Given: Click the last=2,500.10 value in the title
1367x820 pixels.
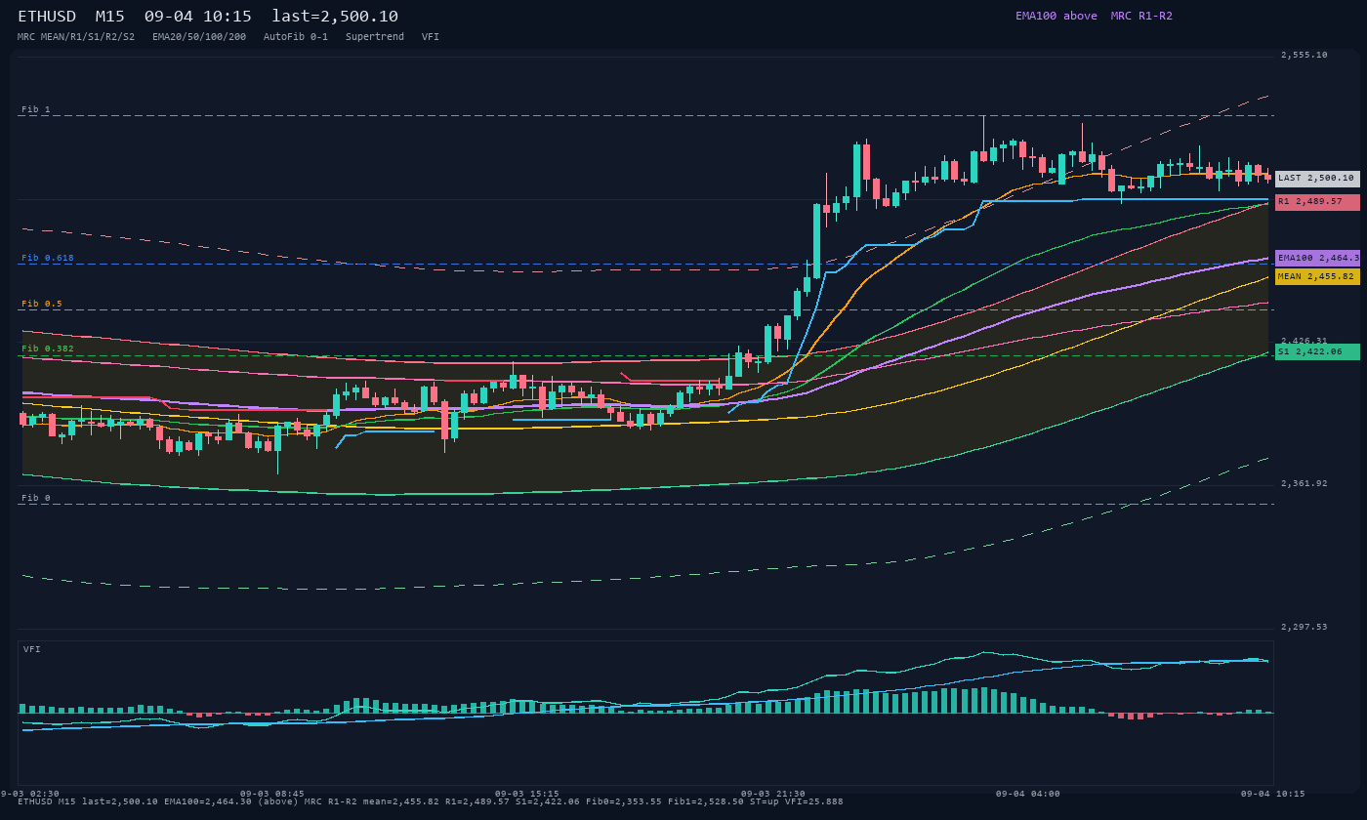Looking at the screenshot, I should 335,17.
